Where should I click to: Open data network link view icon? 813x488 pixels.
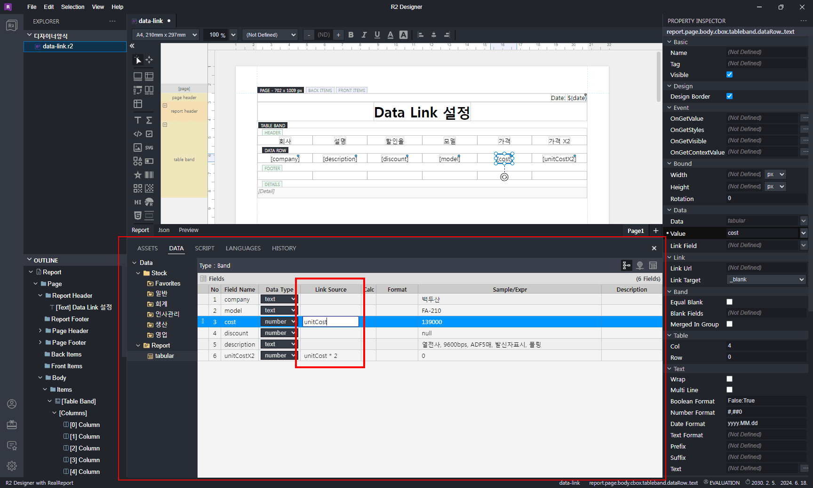pyautogui.click(x=640, y=265)
